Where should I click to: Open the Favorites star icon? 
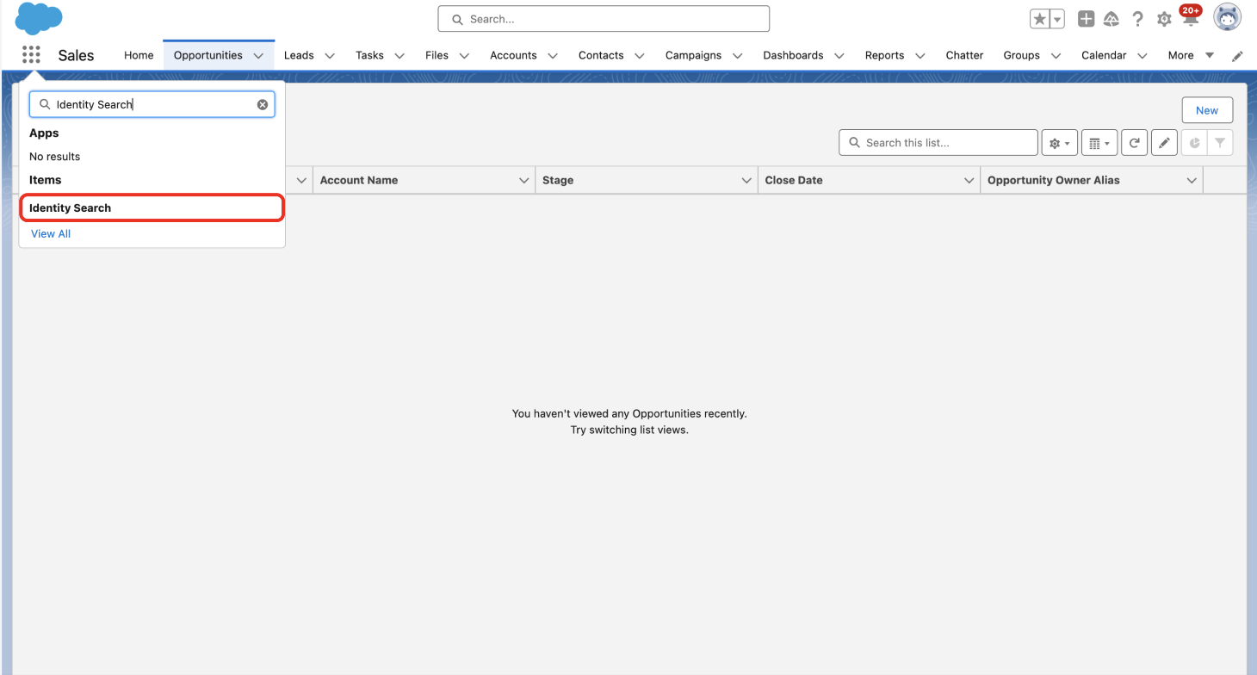click(1039, 19)
